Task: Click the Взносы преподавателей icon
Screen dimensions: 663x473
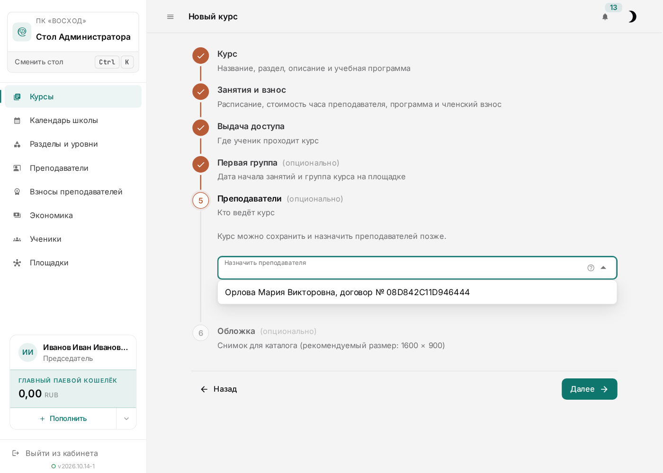Action: click(x=17, y=192)
